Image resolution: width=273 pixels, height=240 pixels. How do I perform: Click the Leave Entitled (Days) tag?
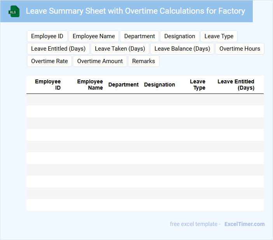coord(58,49)
